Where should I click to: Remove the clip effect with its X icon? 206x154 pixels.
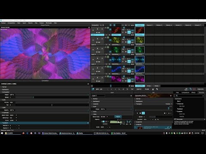coord(170,127)
